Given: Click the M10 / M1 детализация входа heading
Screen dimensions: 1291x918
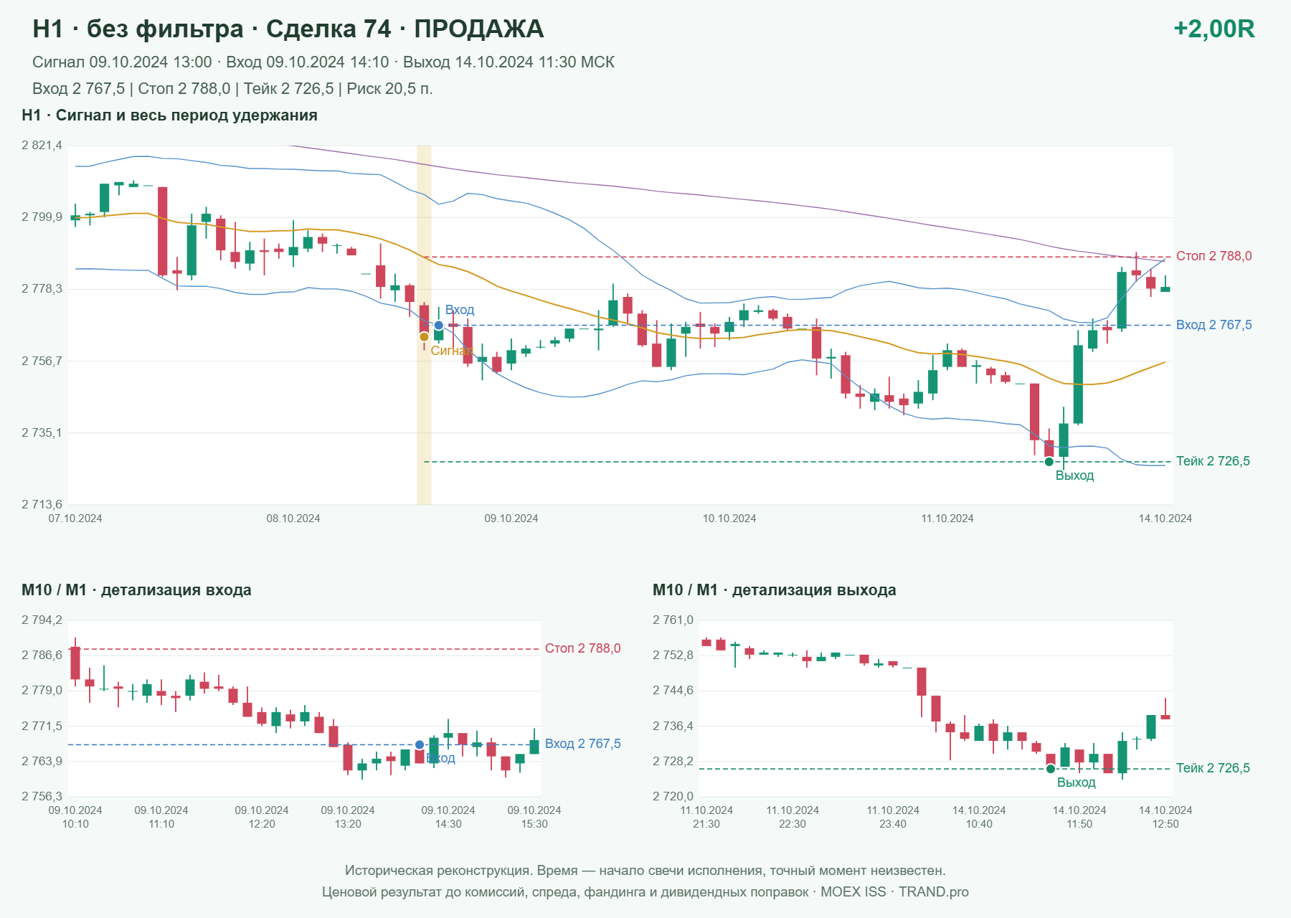Looking at the screenshot, I should click(x=136, y=590).
